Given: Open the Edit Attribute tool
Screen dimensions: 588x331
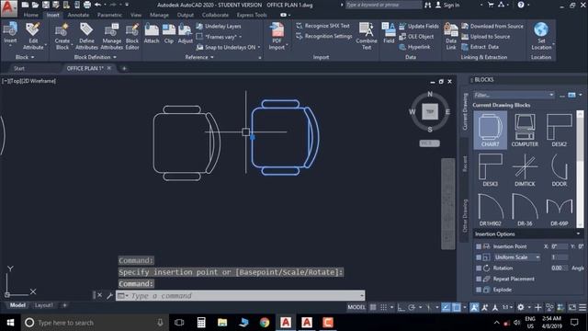Looking at the screenshot, I should point(33,36).
